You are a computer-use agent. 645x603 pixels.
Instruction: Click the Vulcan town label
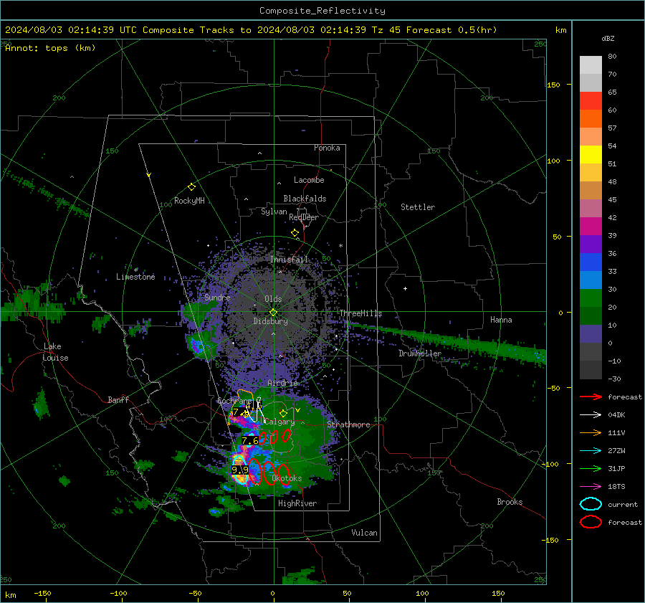(364, 533)
